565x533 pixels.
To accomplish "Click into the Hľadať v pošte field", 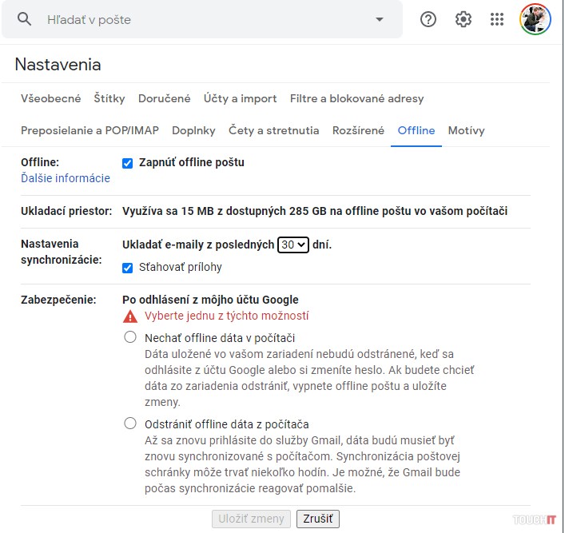I will 201,19.
